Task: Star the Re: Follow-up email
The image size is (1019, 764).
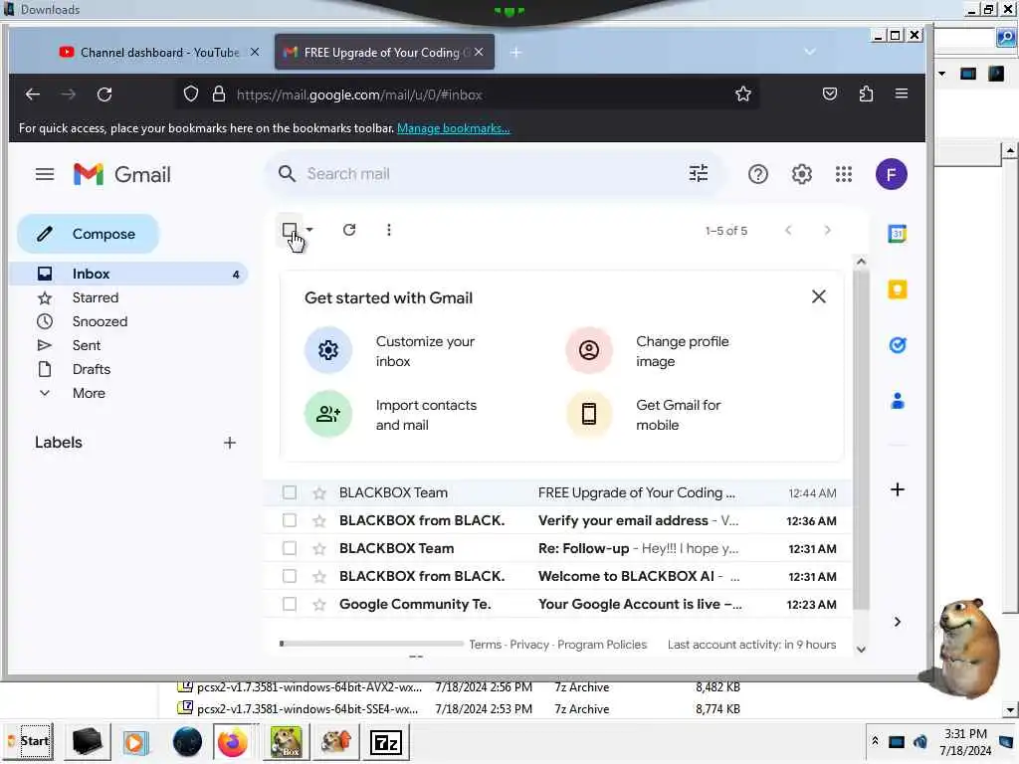Action: pyautogui.click(x=319, y=549)
